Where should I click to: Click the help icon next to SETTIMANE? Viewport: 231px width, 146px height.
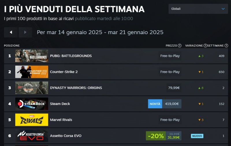[x=226, y=46]
